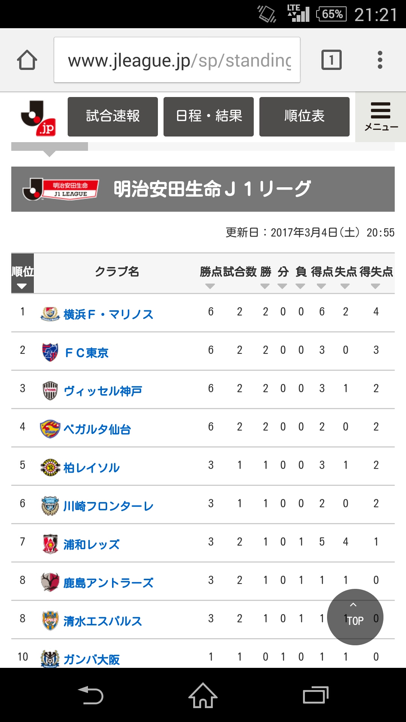The image size is (406, 722).
Task: Sort the table by 得失点 arrow
Action: 375,286
